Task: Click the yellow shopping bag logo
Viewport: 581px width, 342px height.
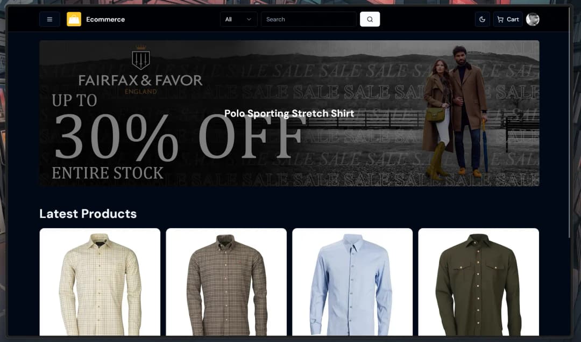Action: 74,19
